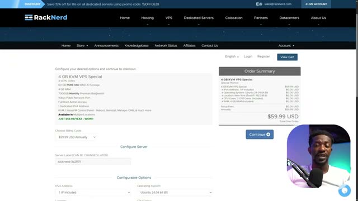The height and width of the screenshot is (201, 358).
Task: Click the social icons beside the sales email
Action: click(259, 4)
